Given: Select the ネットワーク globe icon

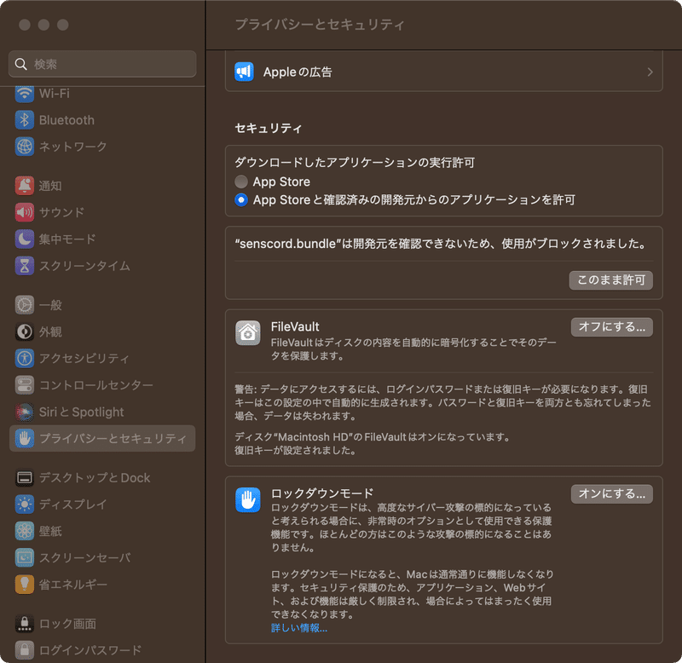Looking at the screenshot, I should click(25, 147).
